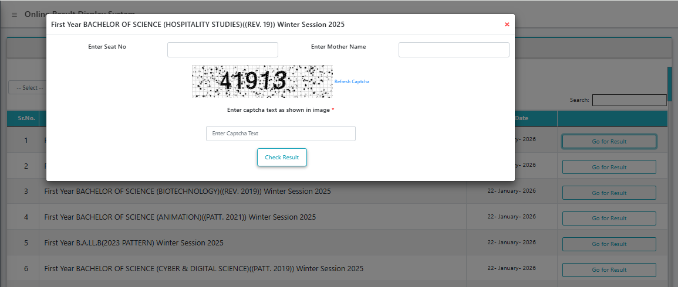Click the vertical scrollbar on the right
Viewport: 678px width, 287px height.
click(x=669, y=88)
